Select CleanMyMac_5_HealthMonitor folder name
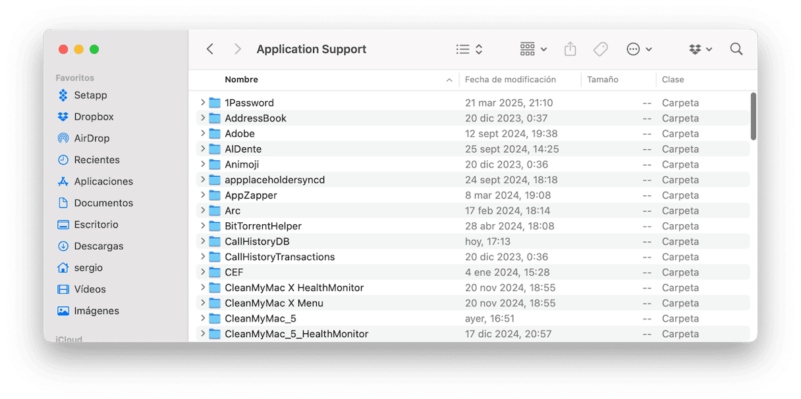This screenshot has width=801, height=399. [296, 334]
